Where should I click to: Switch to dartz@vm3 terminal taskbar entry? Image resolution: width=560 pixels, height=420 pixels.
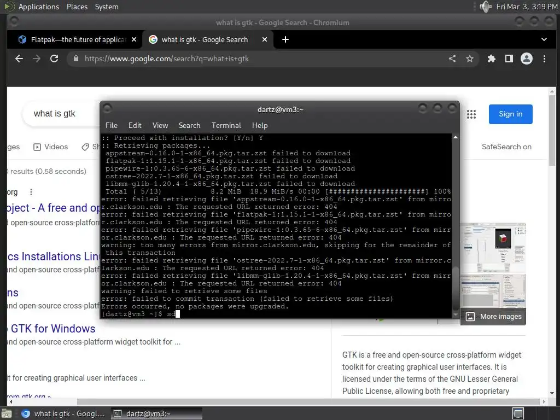pyautogui.click(x=156, y=413)
